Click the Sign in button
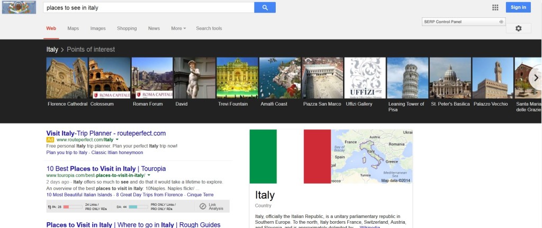542x228 pixels. click(x=518, y=7)
